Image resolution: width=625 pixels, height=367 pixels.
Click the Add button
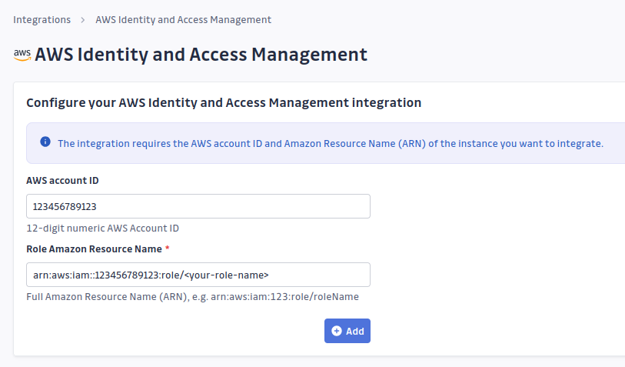347,331
